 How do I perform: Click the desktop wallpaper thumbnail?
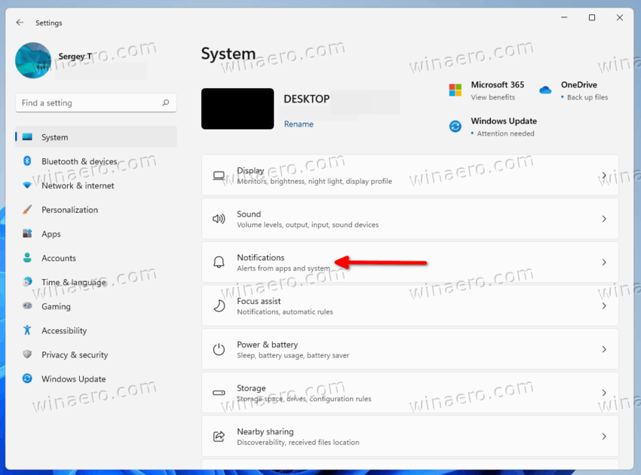point(238,109)
